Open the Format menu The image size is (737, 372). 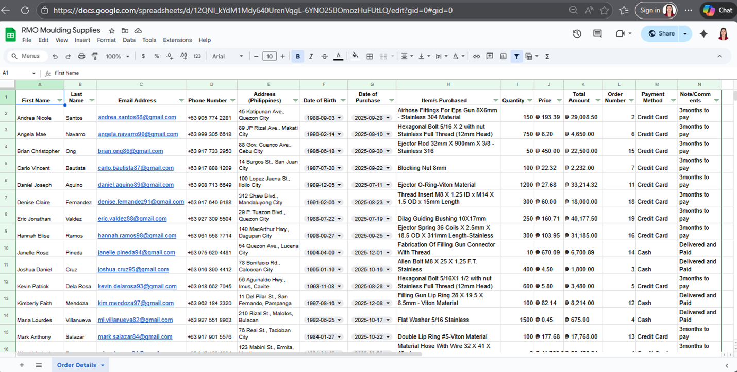(107, 40)
